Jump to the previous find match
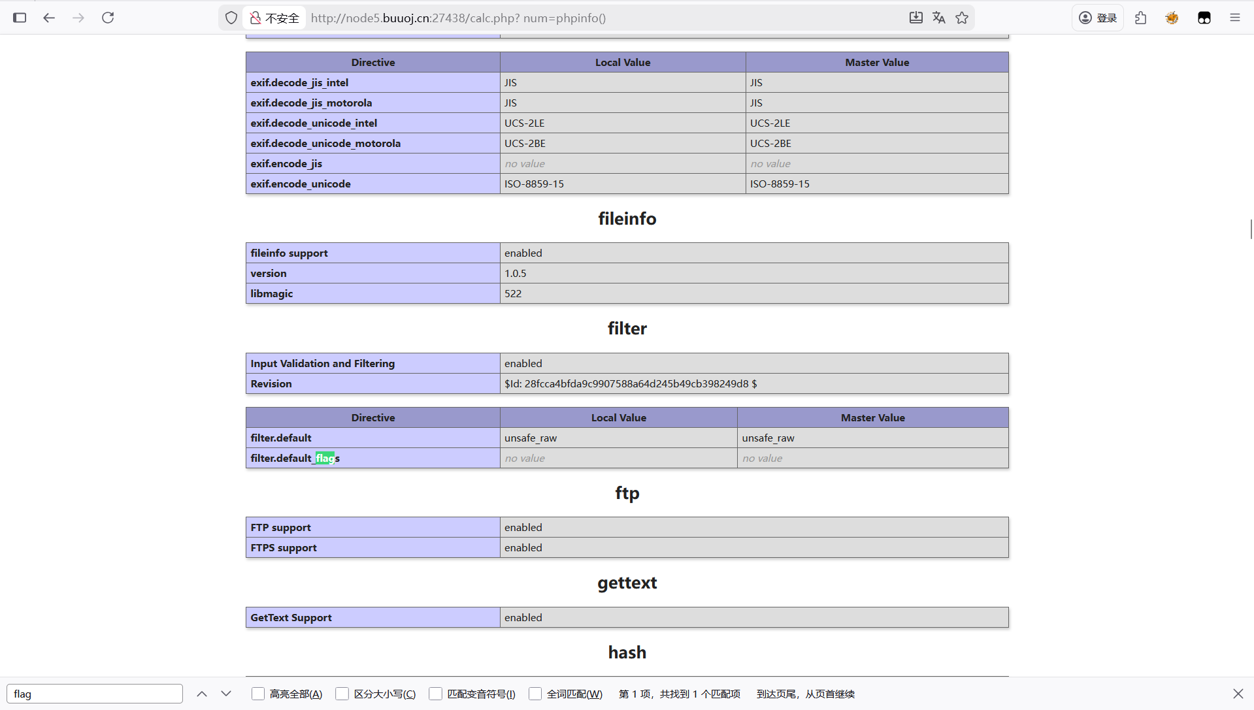 tap(202, 694)
